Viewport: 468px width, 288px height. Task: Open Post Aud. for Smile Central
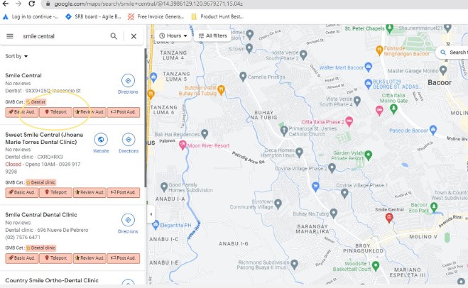point(124,112)
